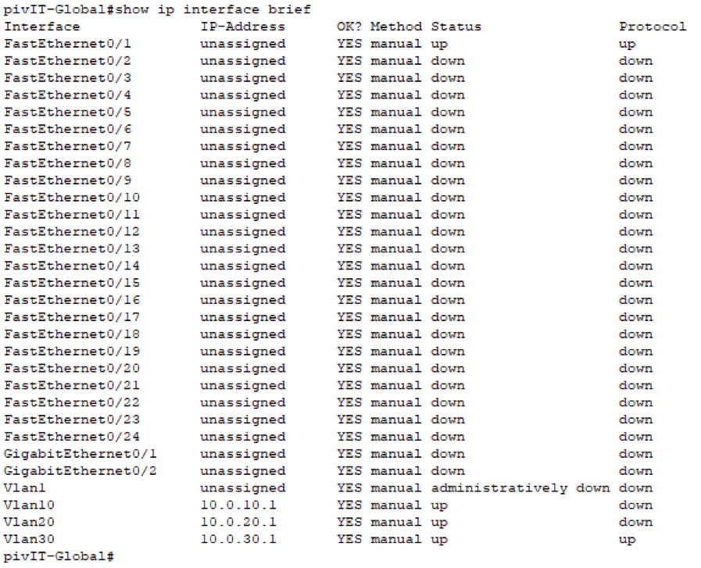
Task: Click the "up" protocol value for FastEthernet0/1
Action: pyautogui.click(x=627, y=45)
